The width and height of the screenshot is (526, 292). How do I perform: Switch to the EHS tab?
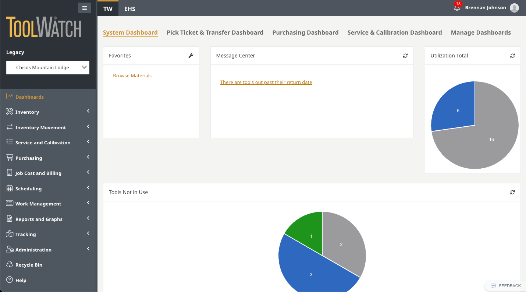130,9
